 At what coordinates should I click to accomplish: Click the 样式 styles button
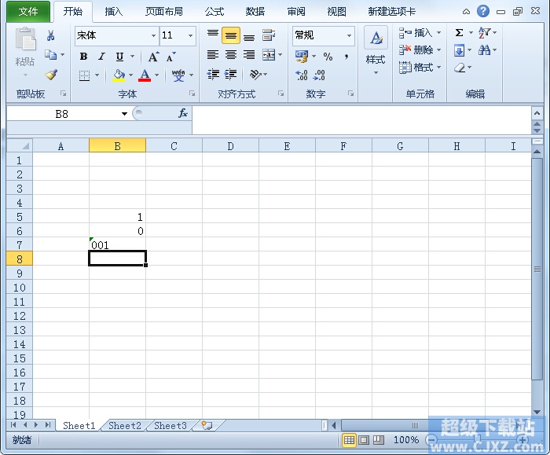pos(376,49)
